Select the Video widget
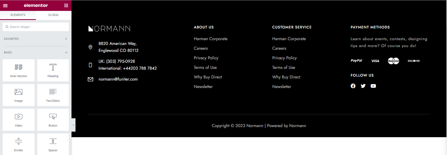This screenshot has height=155, width=447. pos(19,120)
